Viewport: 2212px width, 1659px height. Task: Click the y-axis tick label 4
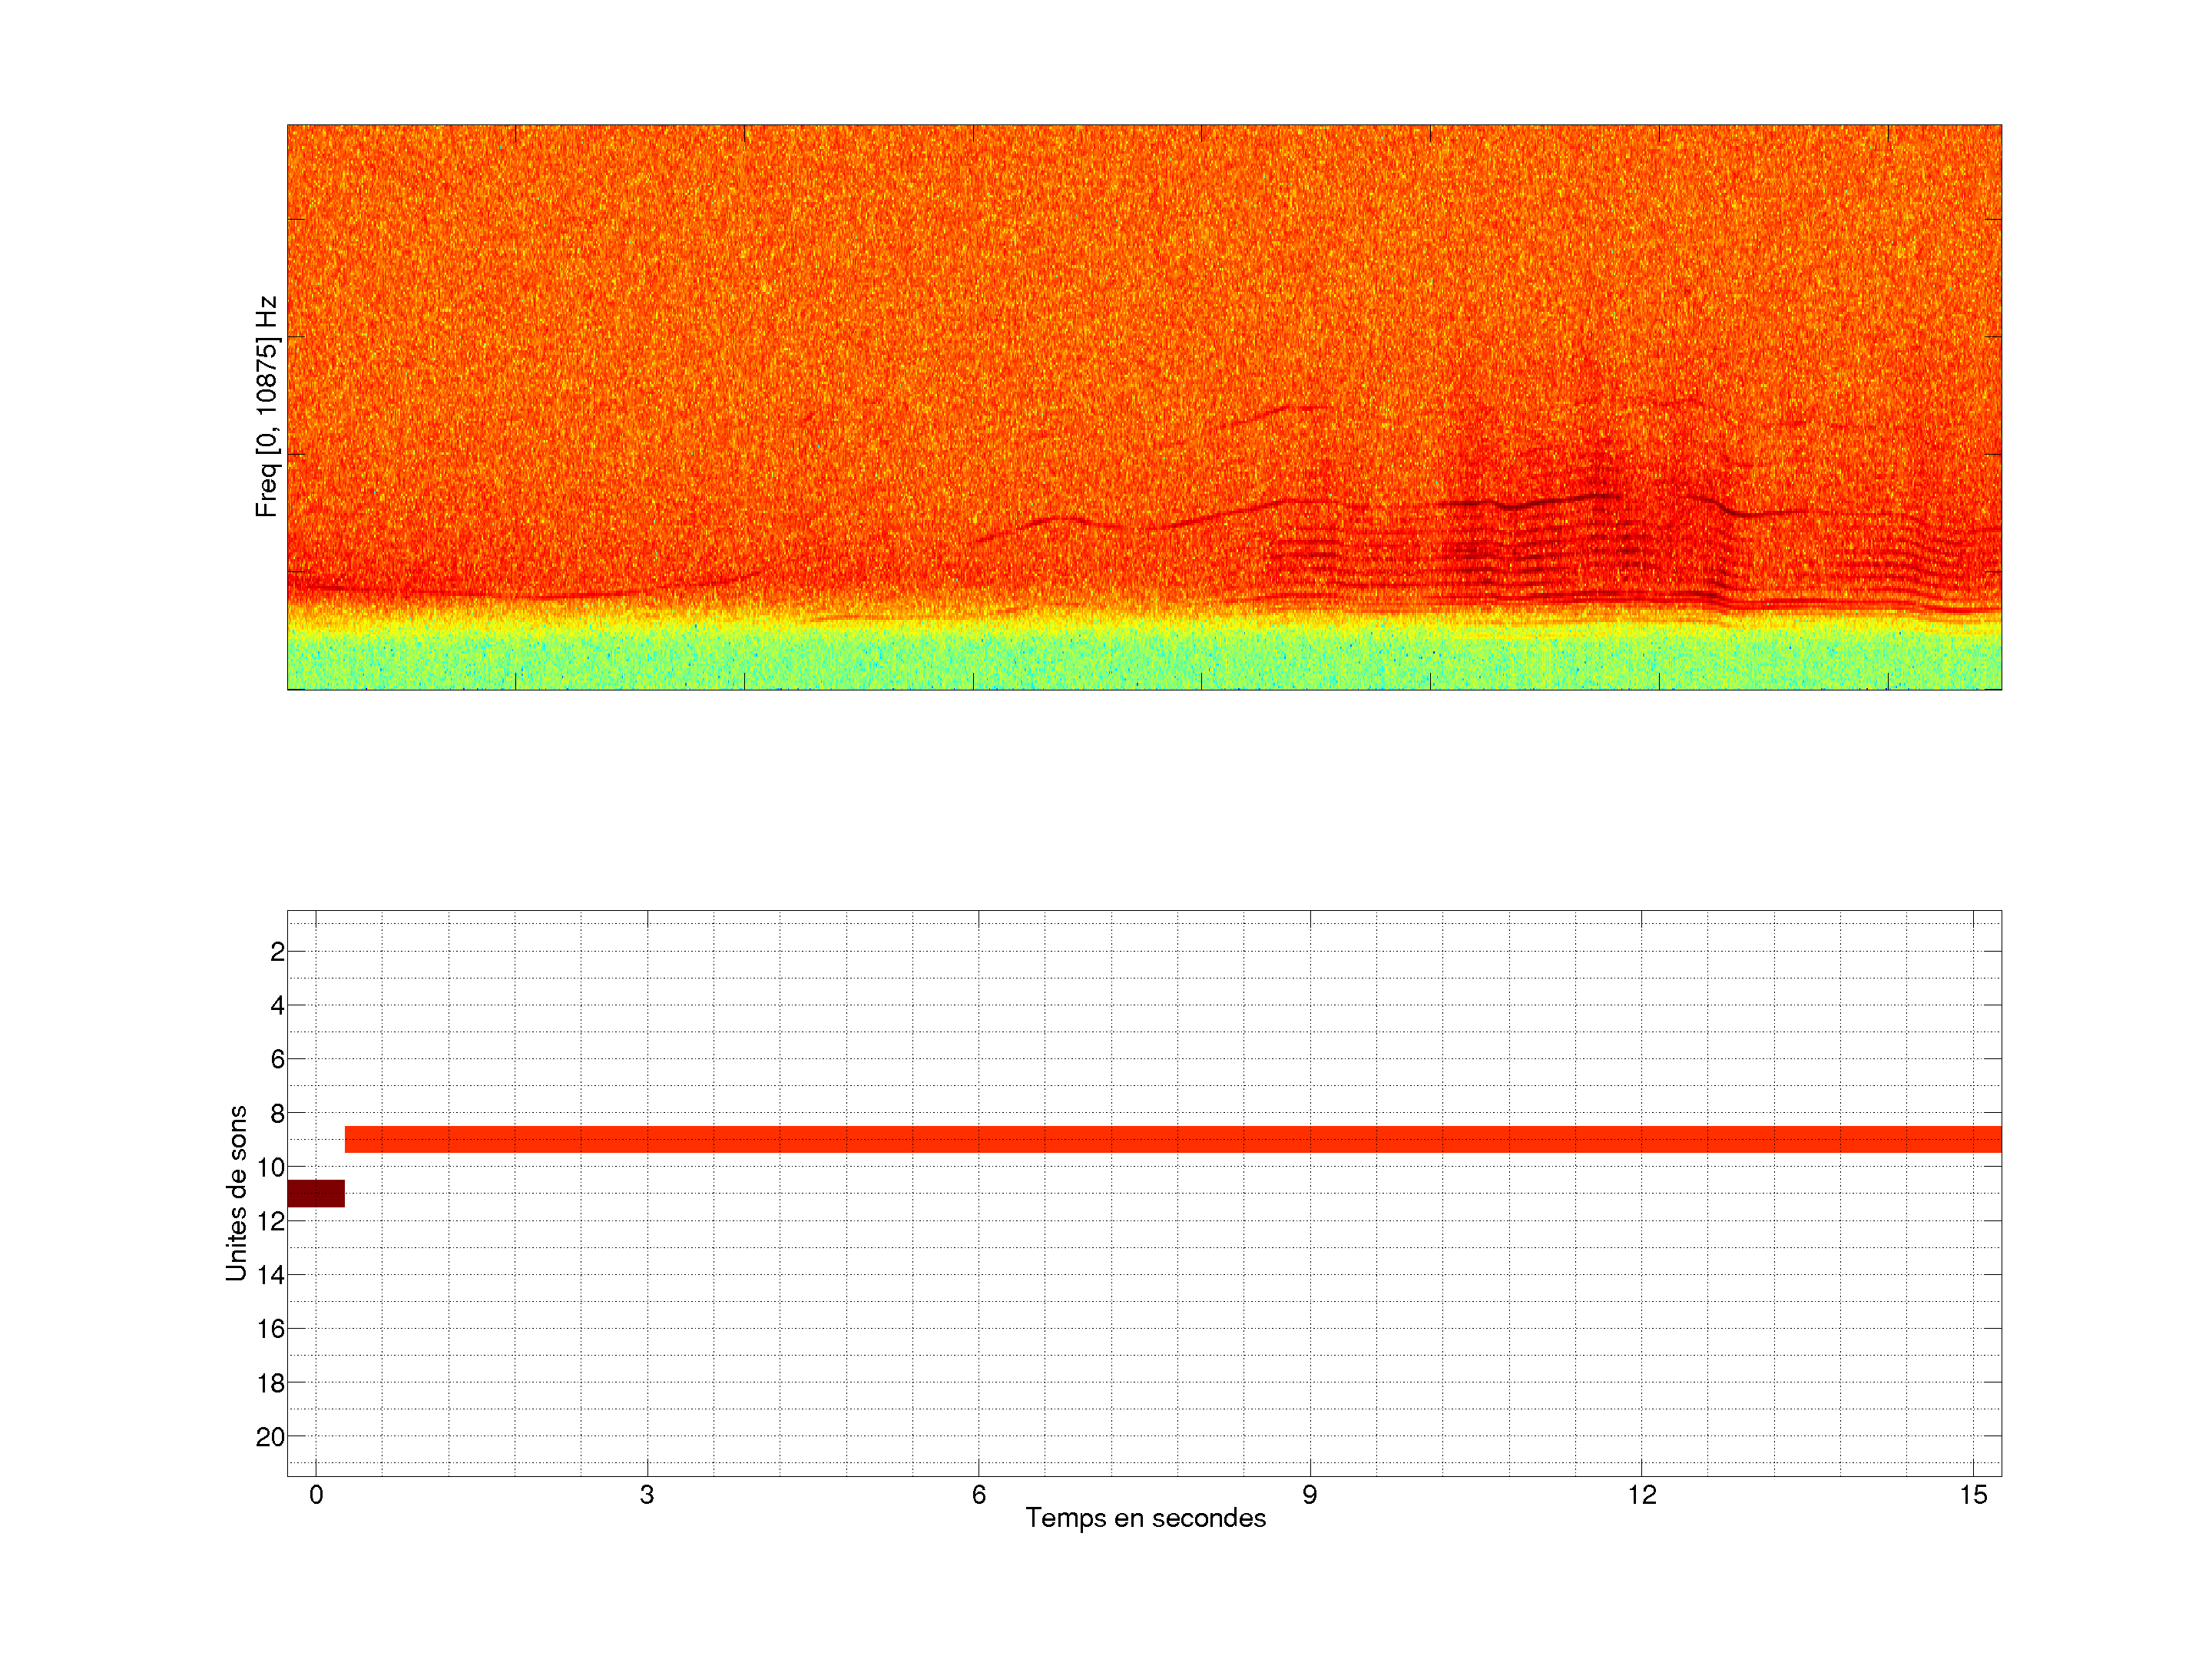click(x=277, y=1005)
